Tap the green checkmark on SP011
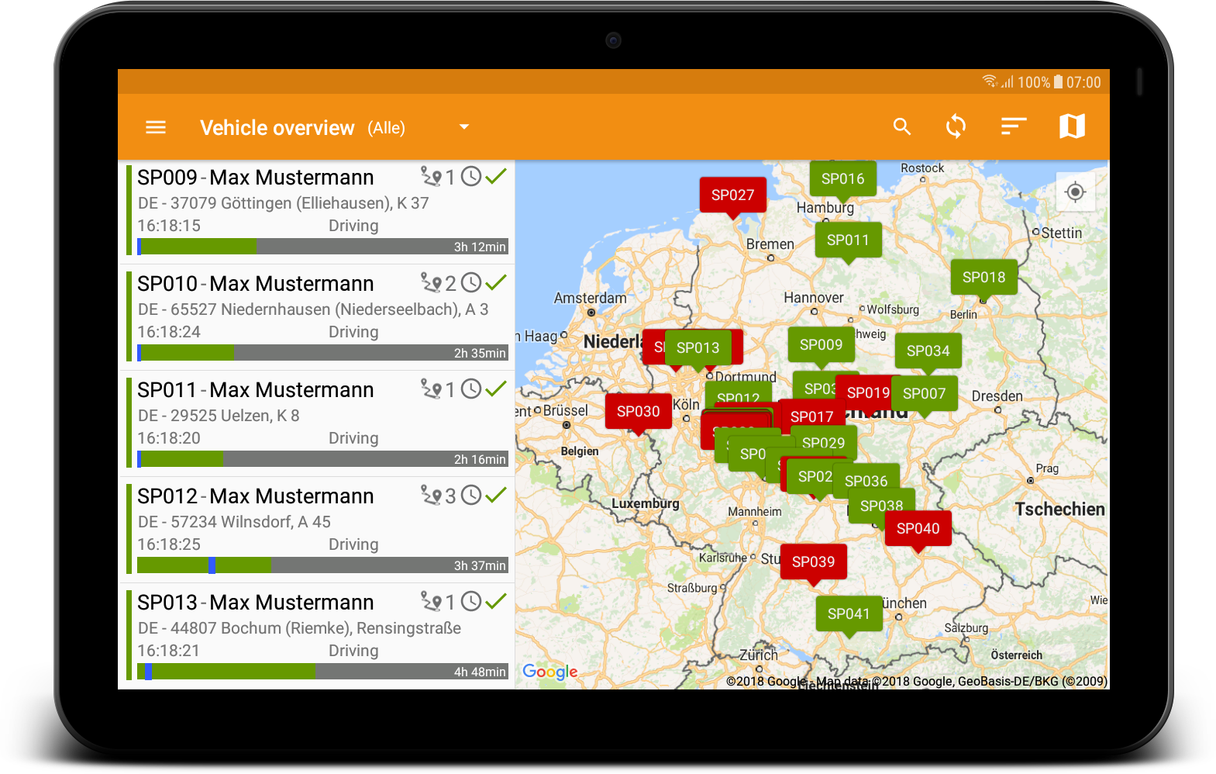Screen dimensions: 1216x774 pos(496,389)
